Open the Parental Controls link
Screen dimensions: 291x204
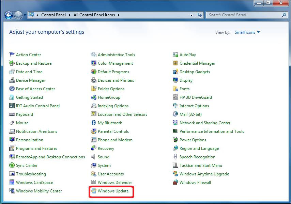pyautogui.click(x=113, y=131)
